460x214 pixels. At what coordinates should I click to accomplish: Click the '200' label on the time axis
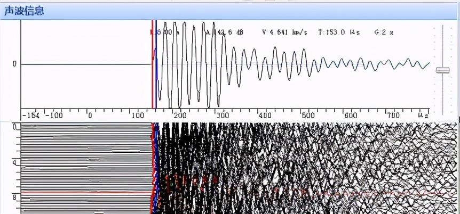pyautogui.click(x=180, y=116)
